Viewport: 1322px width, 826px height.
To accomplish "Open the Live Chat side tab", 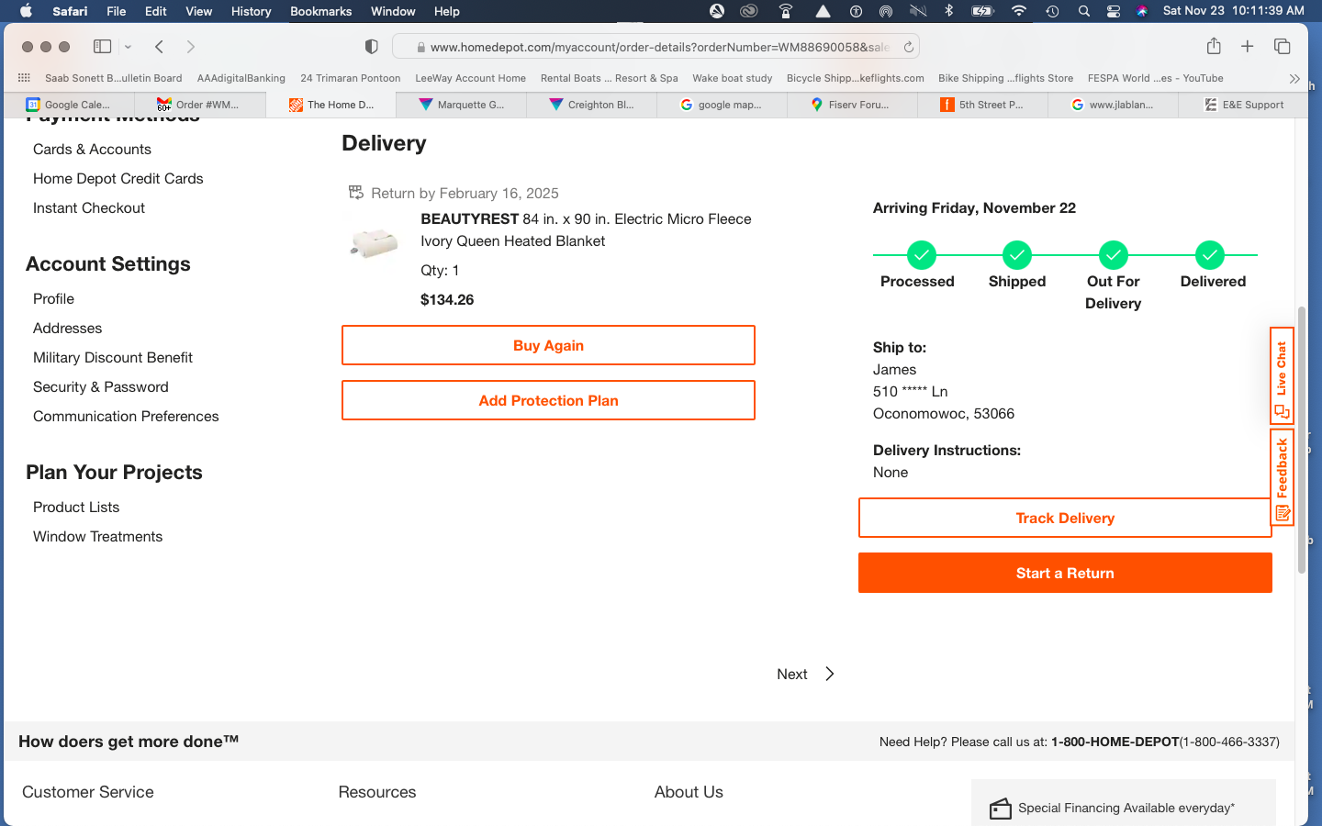I will 1282,376.
